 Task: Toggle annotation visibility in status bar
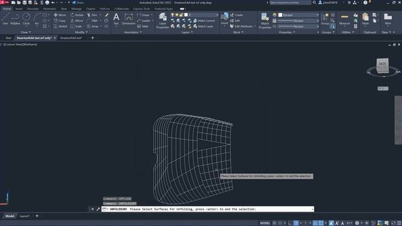[331, 223]
